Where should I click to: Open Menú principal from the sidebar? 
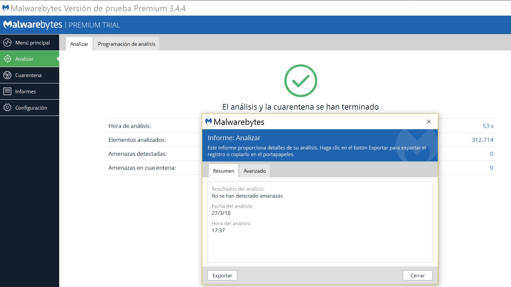pyautogui.click(x=30, y=43)
